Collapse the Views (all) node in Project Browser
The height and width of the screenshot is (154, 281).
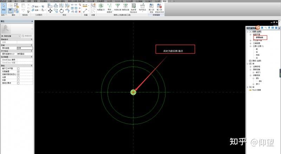coord(248,31)
